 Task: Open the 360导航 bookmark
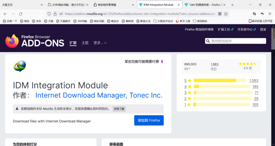coord(80,21)
